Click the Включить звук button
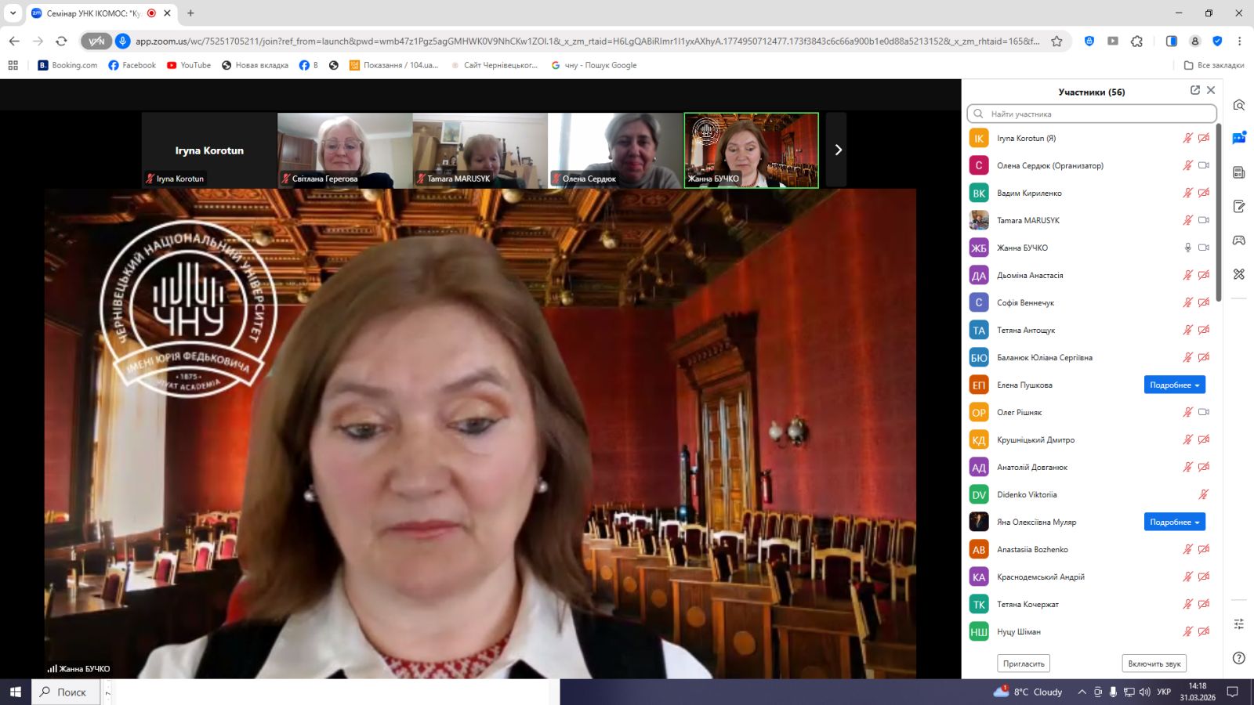Image resolution: width=1254 pixels, height=705 pixels. coord(1154,663)
